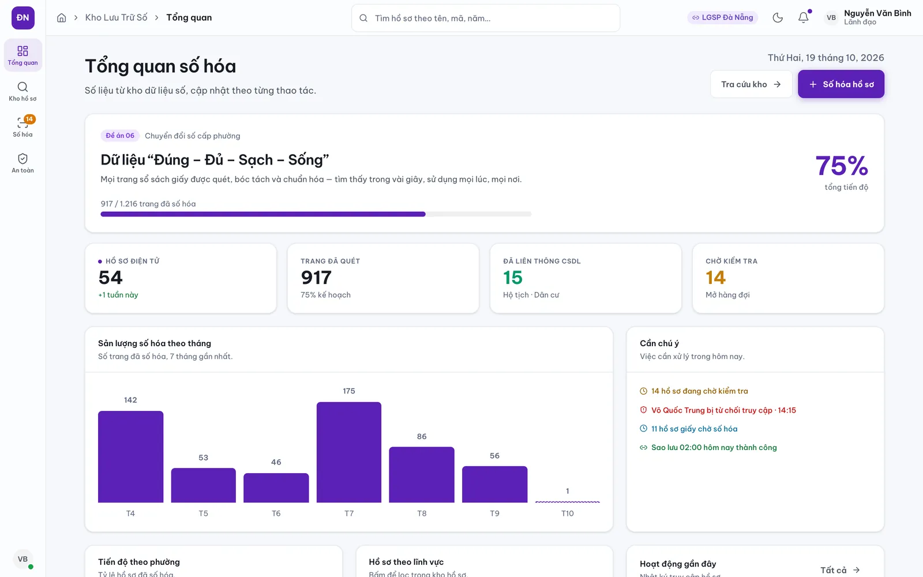Click the VB avatar at sidebar bottom
Viewport: 923px width, 577px height.
click(23, 559)
